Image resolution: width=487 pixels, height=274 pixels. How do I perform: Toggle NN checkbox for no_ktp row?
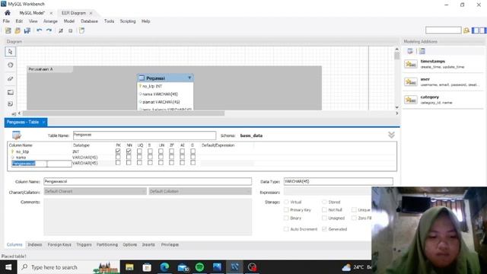(129, 151)
